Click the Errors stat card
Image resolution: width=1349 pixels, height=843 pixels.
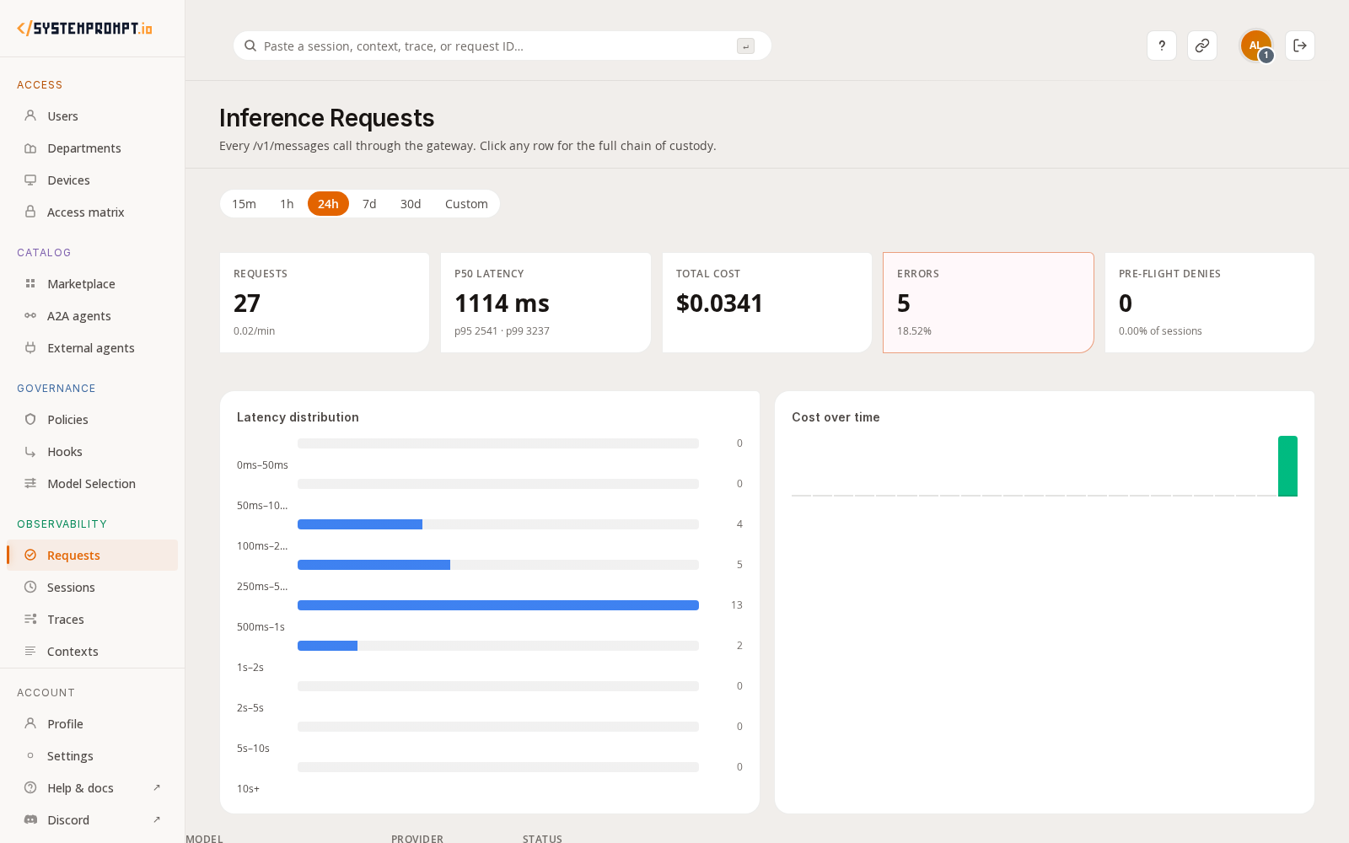pyautogui.click(x=988, y=303)
